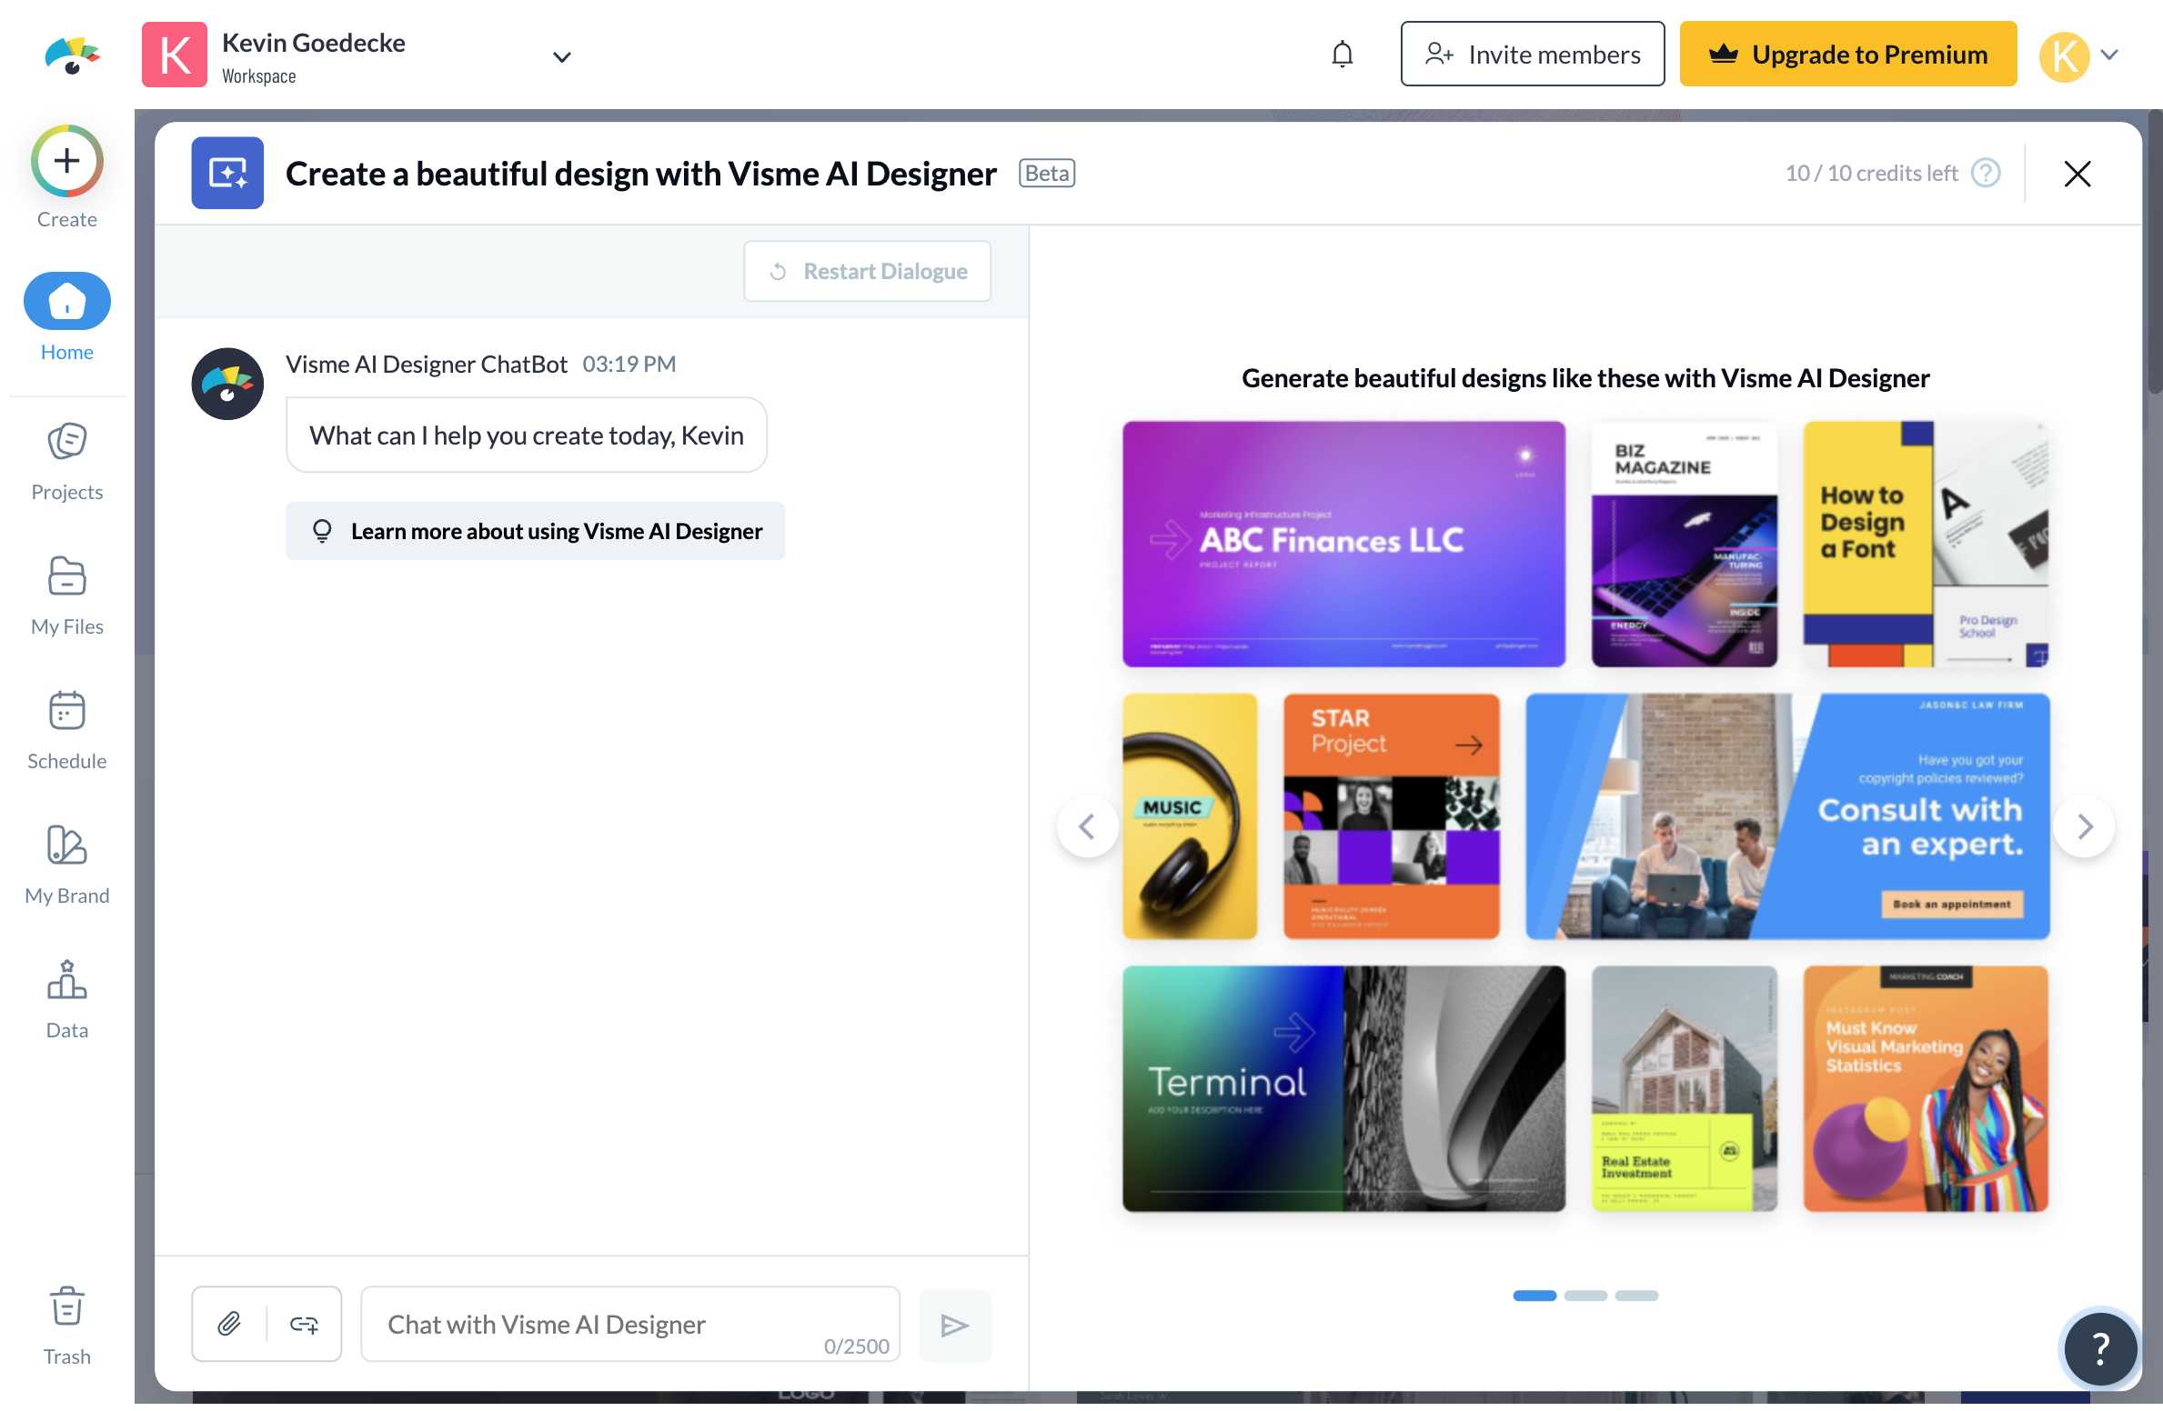
Task: Click Upgrade to Premium button
Action: (1847, 55)
